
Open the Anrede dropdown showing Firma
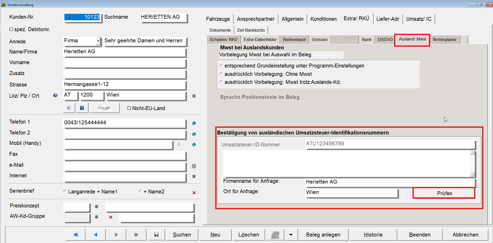pyautogui.click(x=98, y=41)
